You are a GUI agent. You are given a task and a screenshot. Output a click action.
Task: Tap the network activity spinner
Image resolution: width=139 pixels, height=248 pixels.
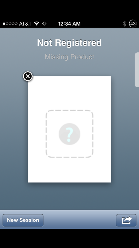click(x=44, y=24)
